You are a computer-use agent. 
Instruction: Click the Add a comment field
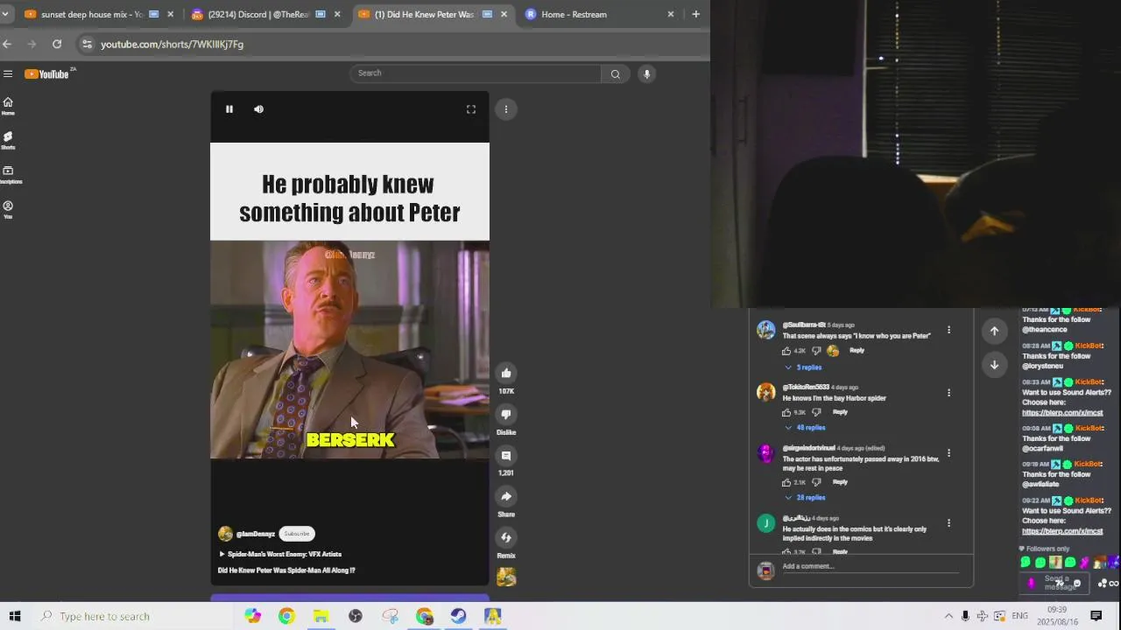click(x=871, y=567)
